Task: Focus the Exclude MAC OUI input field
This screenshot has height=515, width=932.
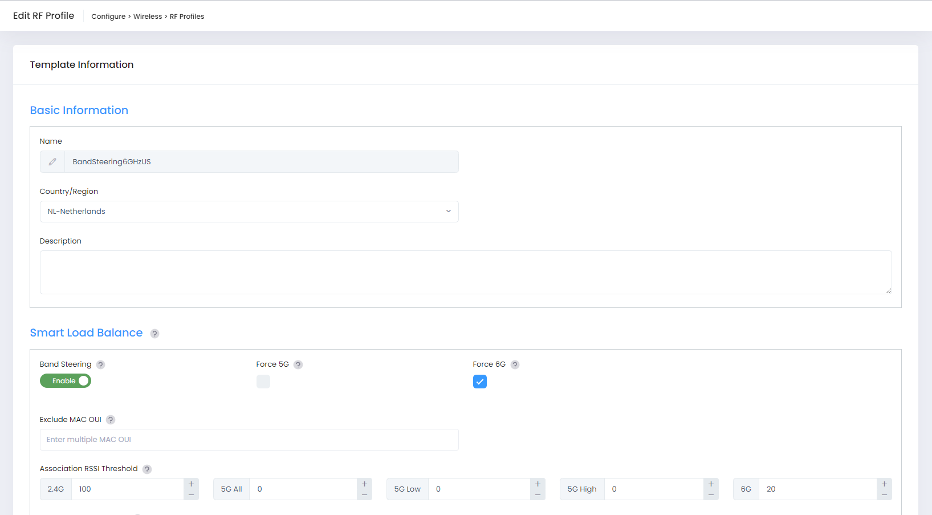Action: pyautogui.click(x=249, y=440)
